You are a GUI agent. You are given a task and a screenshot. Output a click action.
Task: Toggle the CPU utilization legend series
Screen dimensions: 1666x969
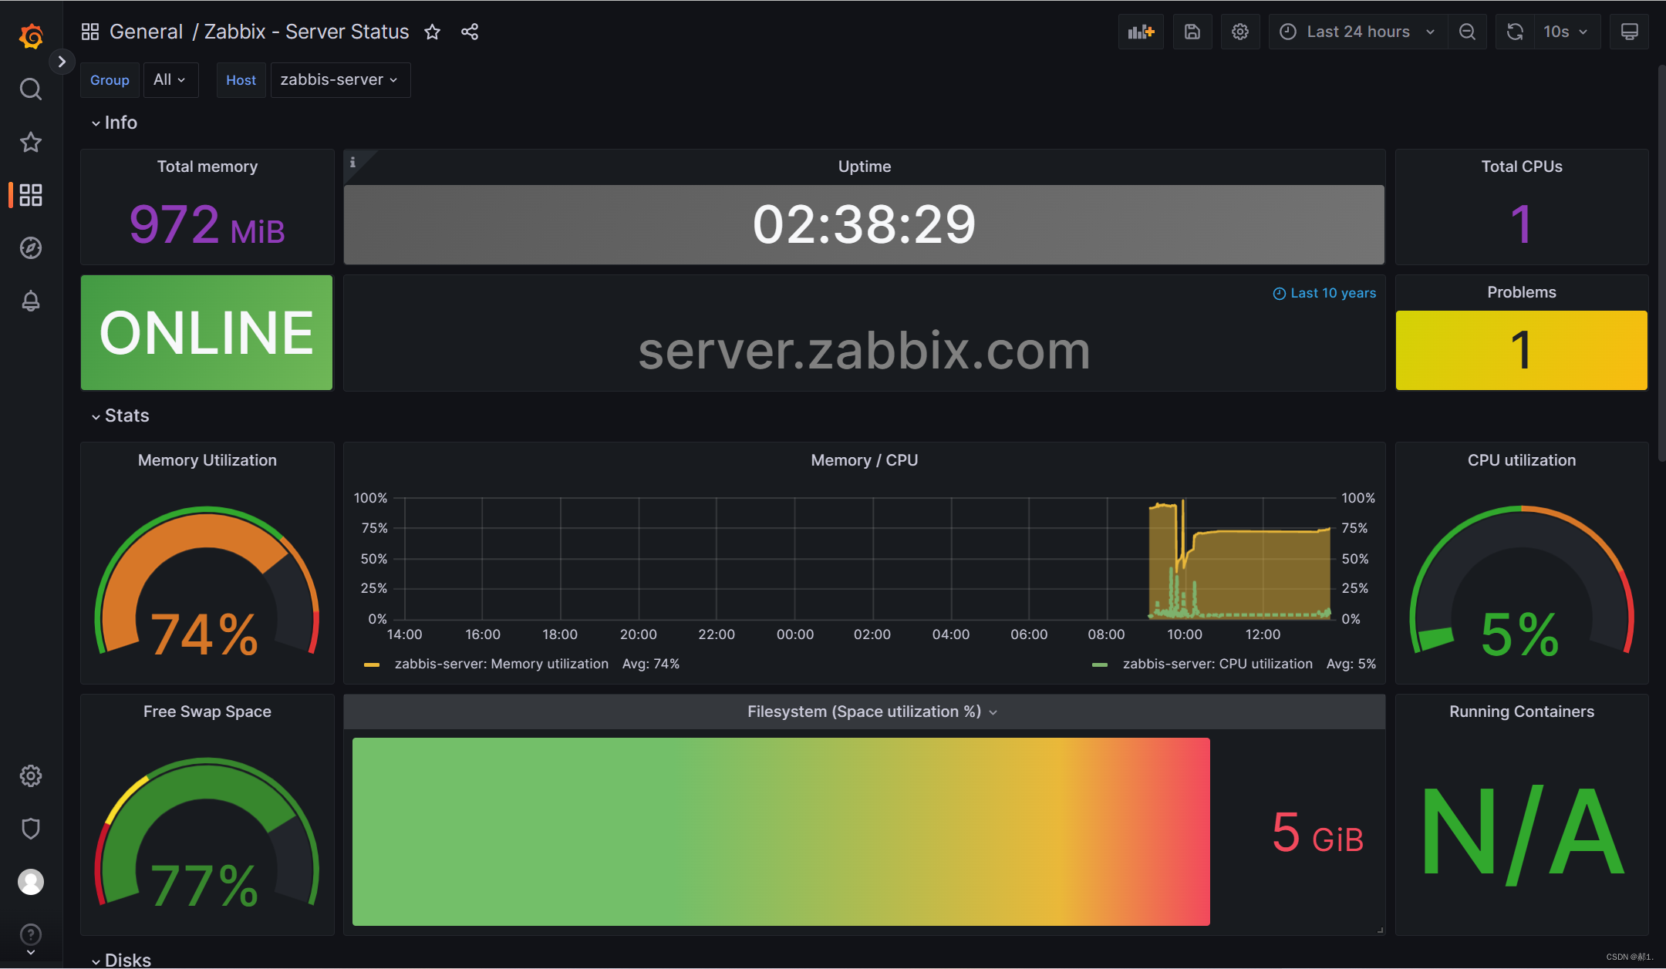(x=1216, y=664)
